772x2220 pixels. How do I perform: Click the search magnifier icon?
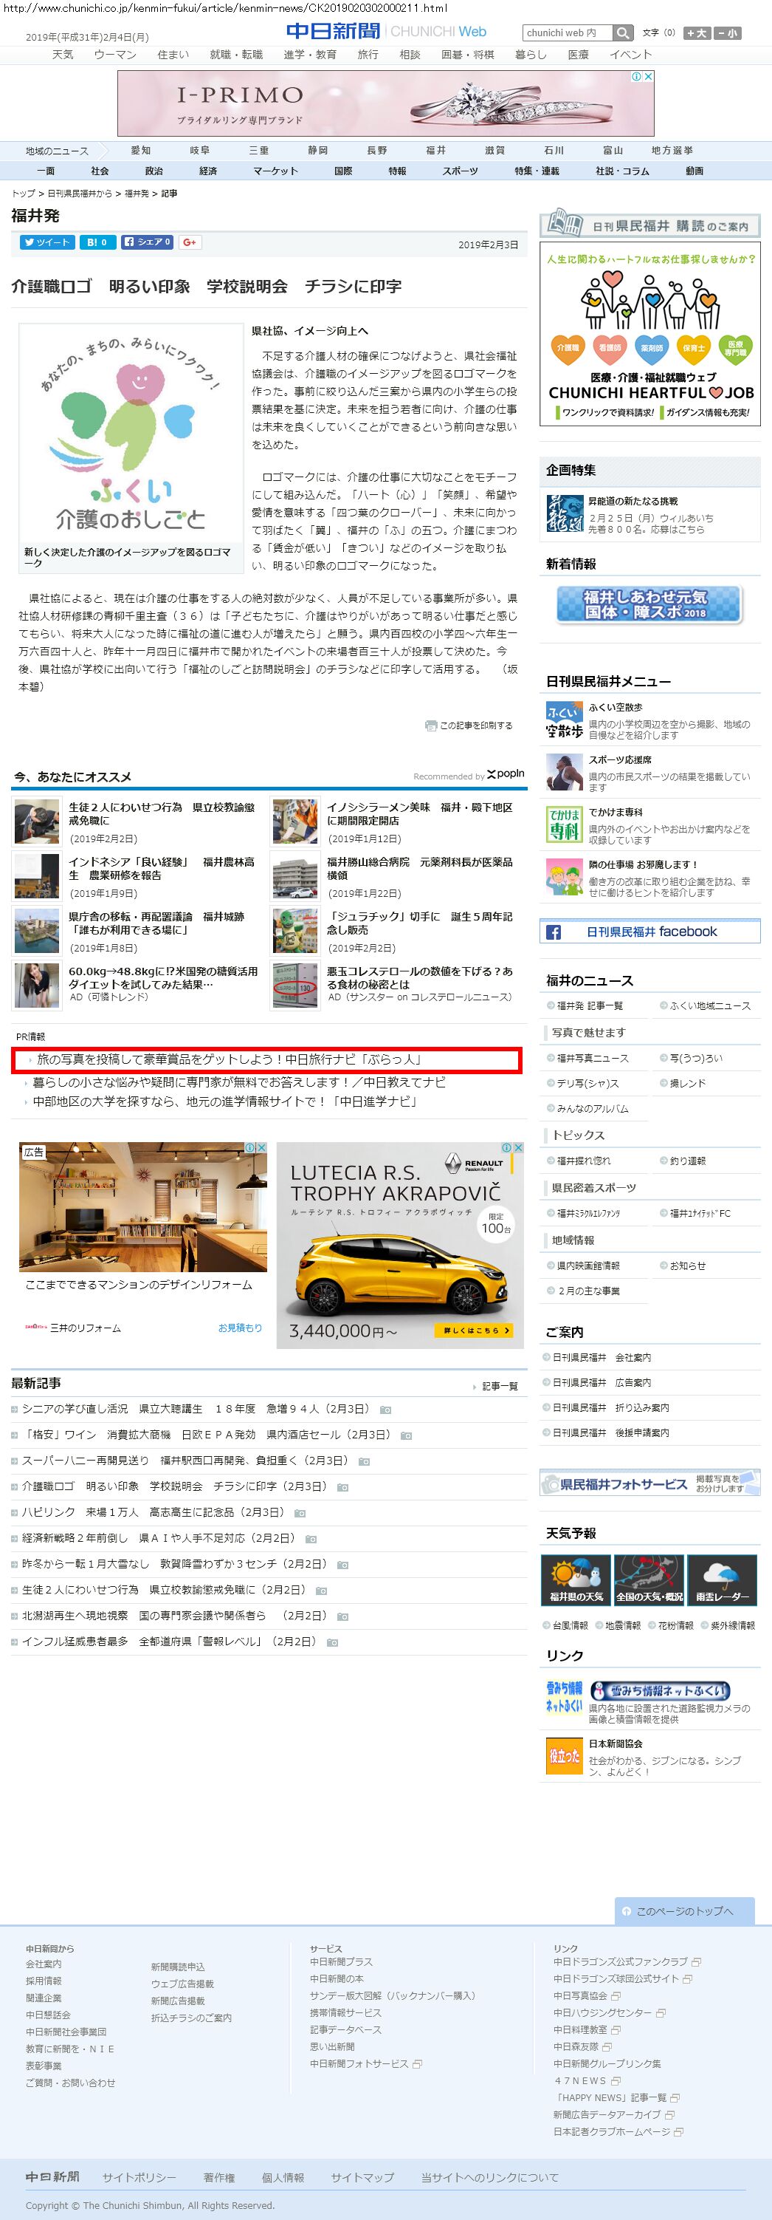(x=623, y=33)
